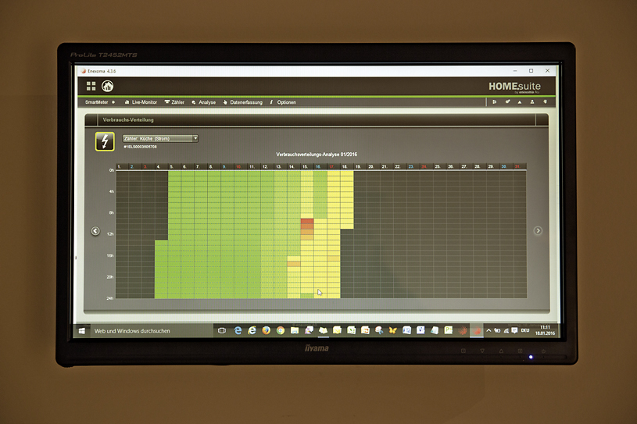Image resolution: width=637 pixels, height=424 pixels.
Task: Click the DEU language indicator
Action: [525, 330]
